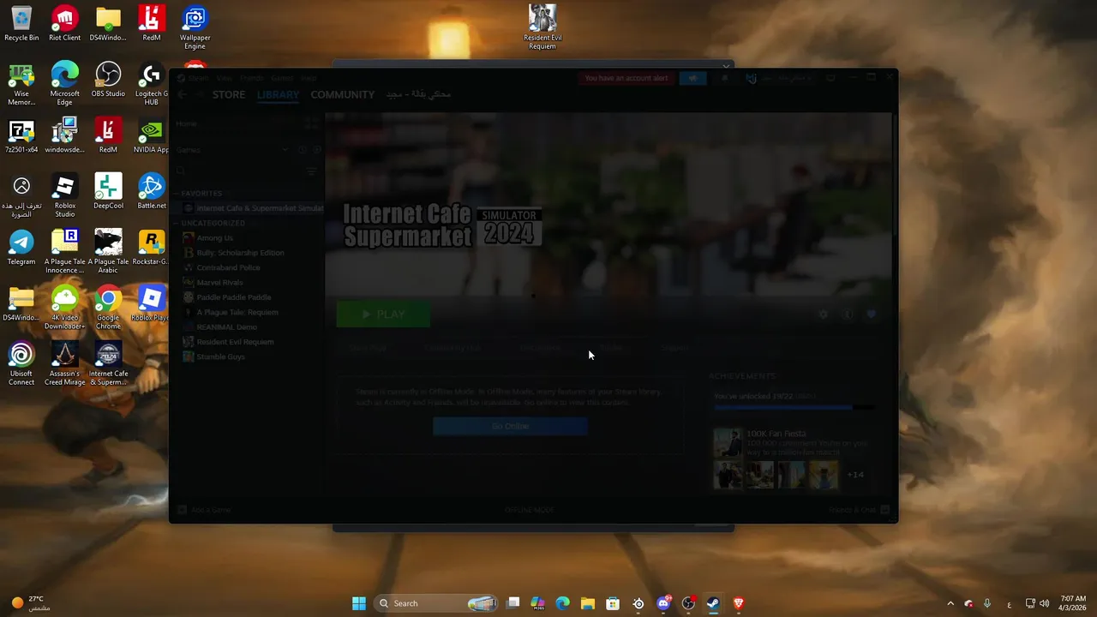Select the Wise Memory desktop icon
1097x617 pixels.
point(21,84)
